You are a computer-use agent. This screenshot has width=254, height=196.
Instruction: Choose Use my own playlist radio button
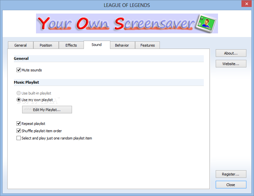(x=18, y=100)
